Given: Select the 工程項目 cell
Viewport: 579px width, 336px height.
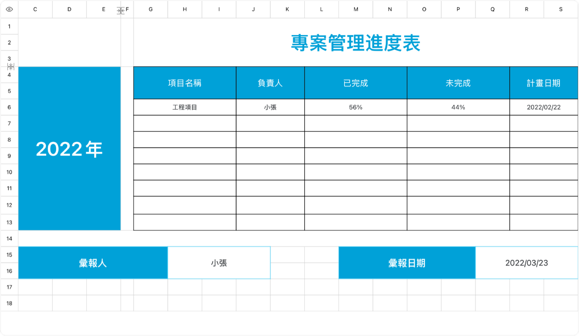Looking at the screenshot, I should [185, 107].
